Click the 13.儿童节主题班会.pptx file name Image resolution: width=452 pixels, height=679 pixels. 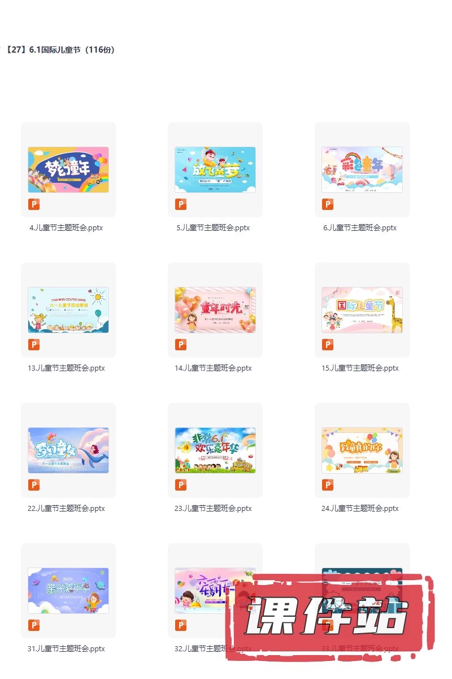(x=66, y=368)
